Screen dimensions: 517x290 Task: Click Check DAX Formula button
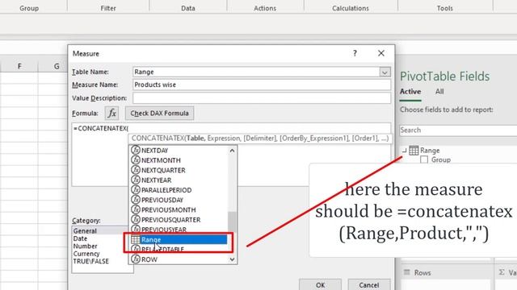coord(160,113)
